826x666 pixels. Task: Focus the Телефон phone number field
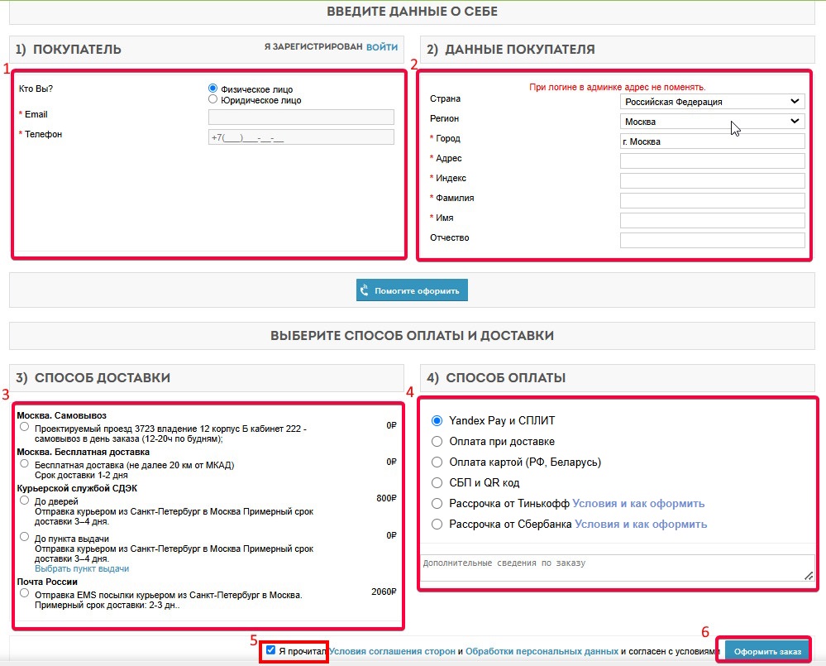301,137
